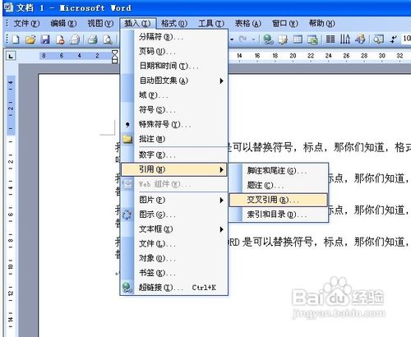The width and height of the screenshot is (411, 337).
Task: Click the bullet icon beside 特殊符号
Action: point(127,124)
